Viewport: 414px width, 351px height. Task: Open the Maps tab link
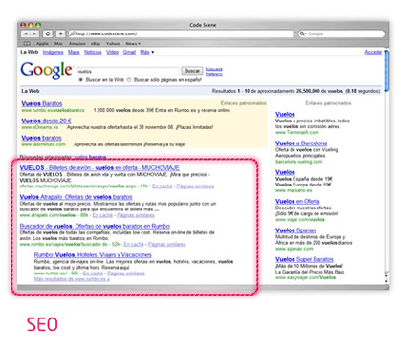tap(74, 52)
